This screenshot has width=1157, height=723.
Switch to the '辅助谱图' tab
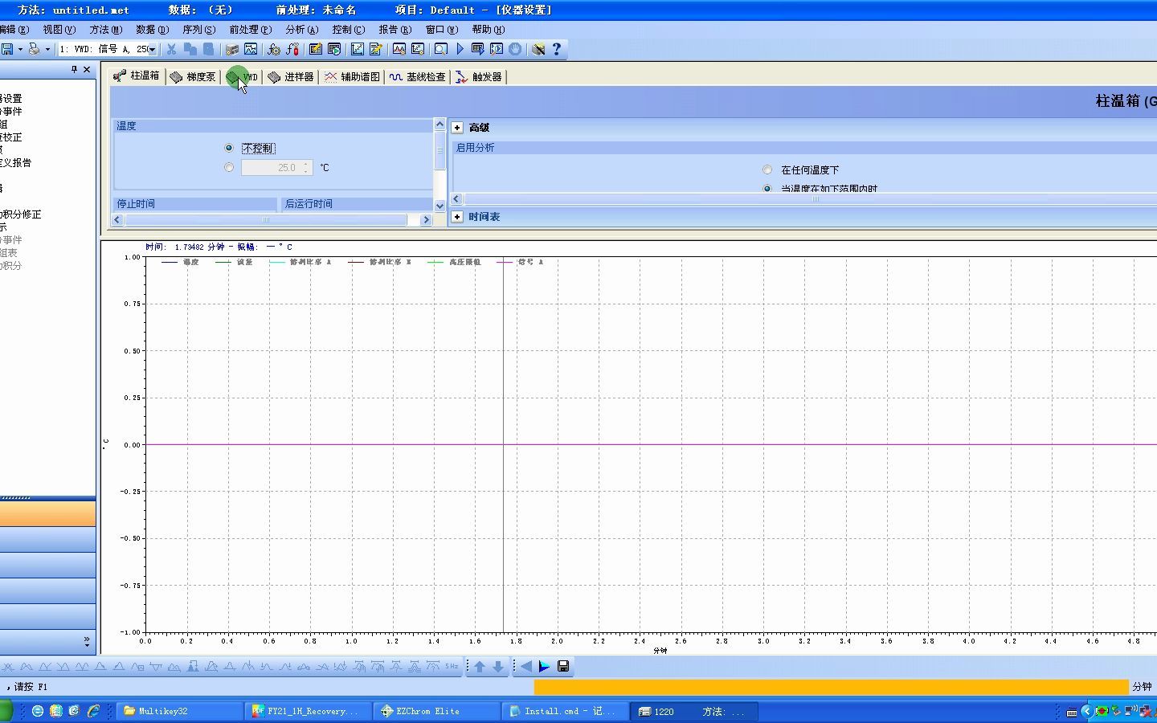coord(351,77)
